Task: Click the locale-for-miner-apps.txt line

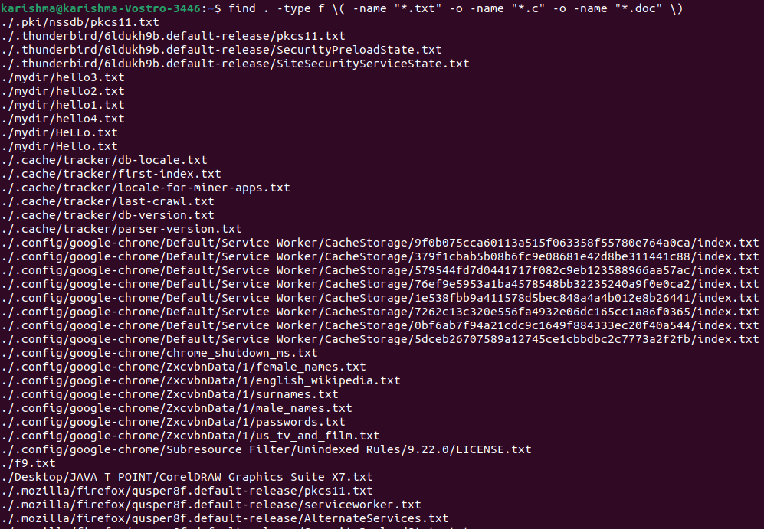Action: click(x=145, y=188)
